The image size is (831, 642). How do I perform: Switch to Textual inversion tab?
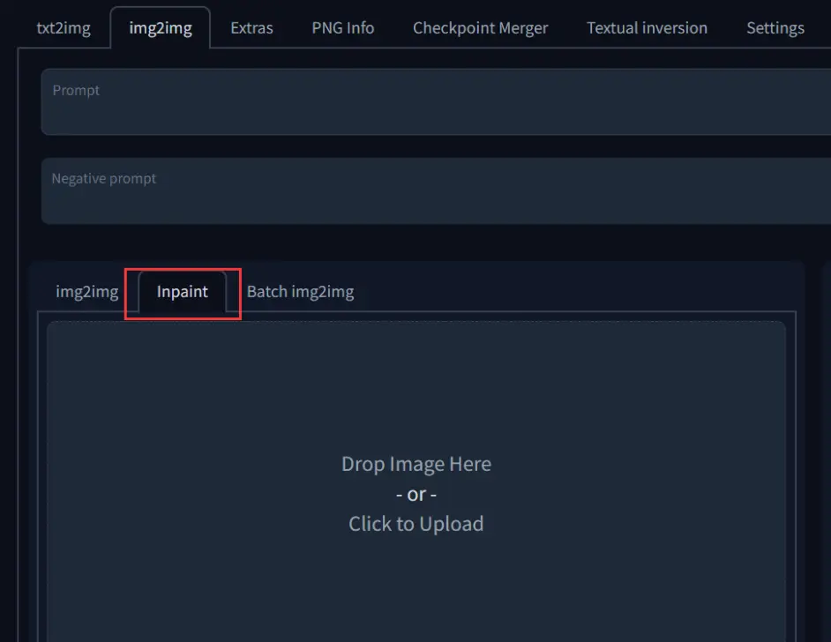pyautogui.click(x=647, y=28)
